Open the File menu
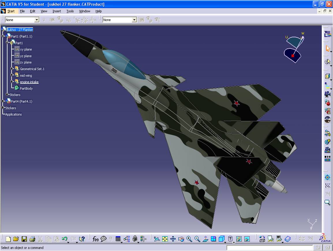Image resolution: width=333 pixels, height=251 pixels. pyautogui.click(x=22, y=11)
